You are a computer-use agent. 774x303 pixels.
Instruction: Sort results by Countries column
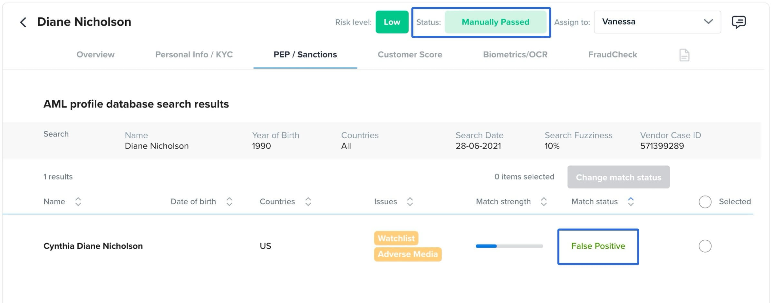point(308,202)
